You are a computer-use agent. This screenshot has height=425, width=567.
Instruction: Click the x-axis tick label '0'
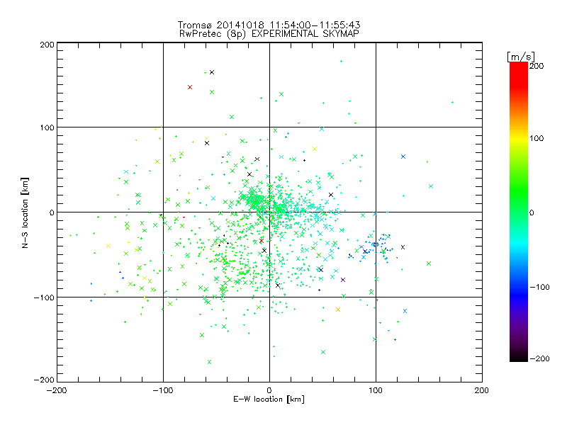coord(269,390)
